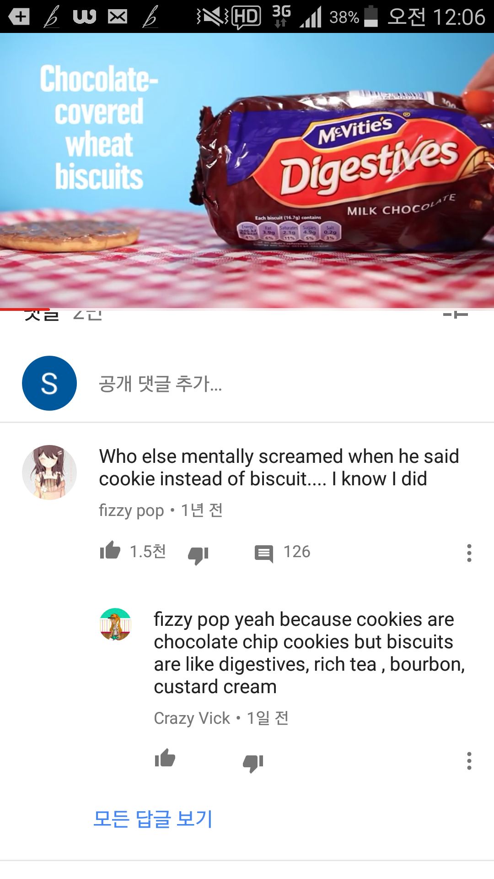Like Crazy Vick's reply
The width and height of the screenshot is (494, 879).
(165, 759)
